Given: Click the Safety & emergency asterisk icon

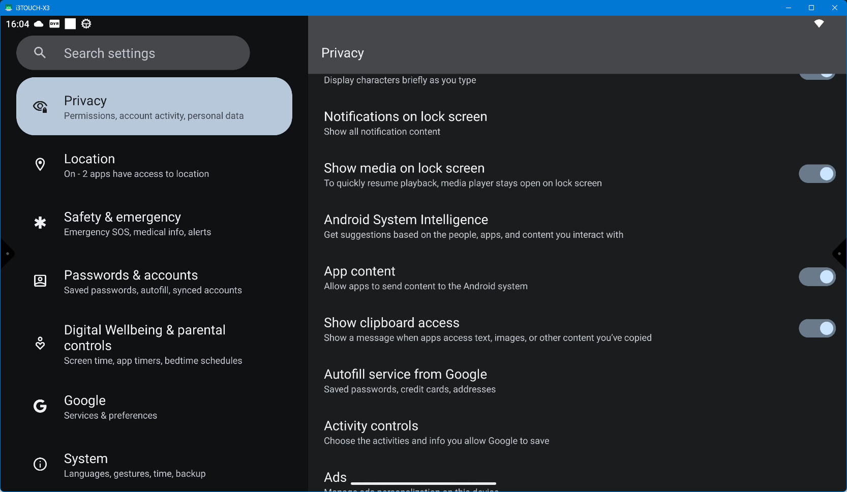Looking at the screenshot, I should (x=40, y=223).
